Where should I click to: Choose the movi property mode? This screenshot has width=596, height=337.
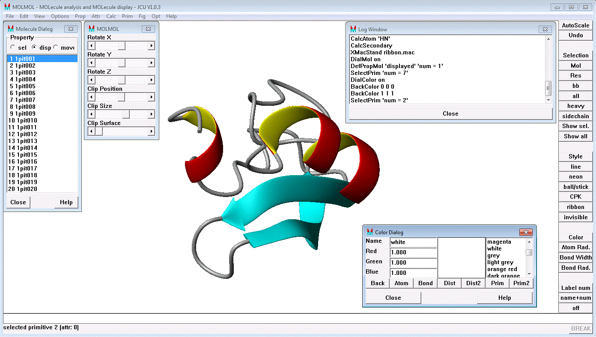click(51, 48)
